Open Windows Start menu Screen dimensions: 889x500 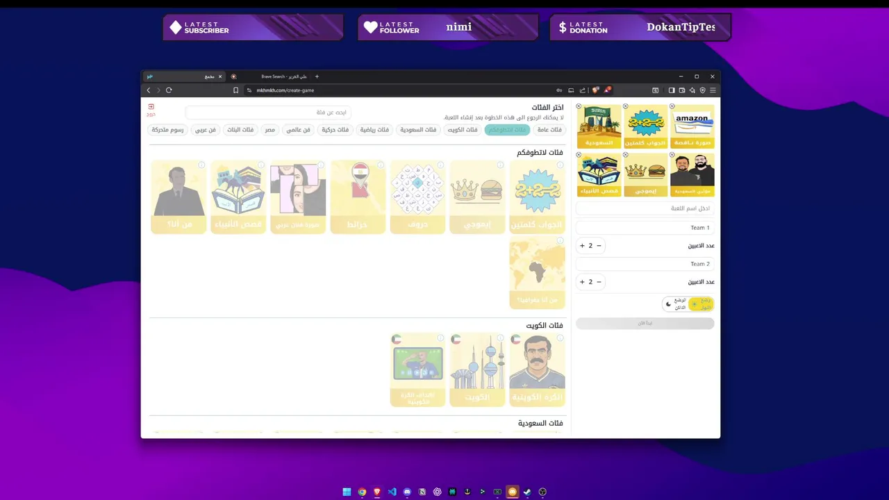click(347, 492)
